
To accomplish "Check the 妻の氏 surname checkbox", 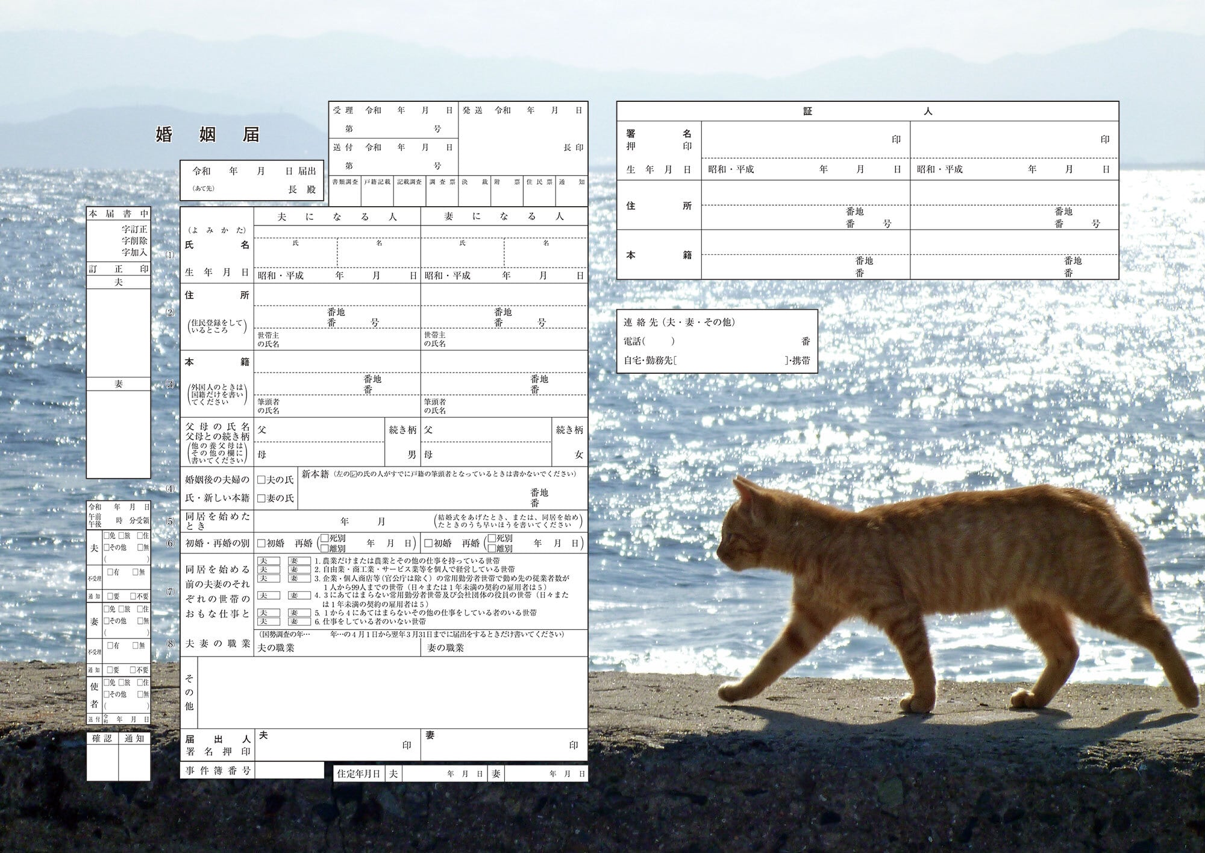I will 261,499.
